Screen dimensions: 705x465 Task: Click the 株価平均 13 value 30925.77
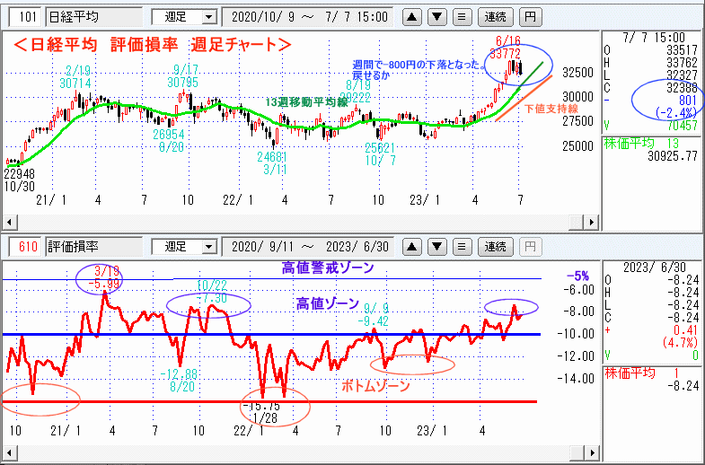pyautogui.click(x=672, y=156)
